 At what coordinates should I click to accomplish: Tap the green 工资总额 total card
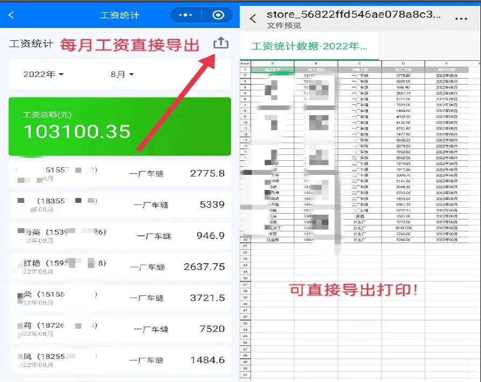120,126
